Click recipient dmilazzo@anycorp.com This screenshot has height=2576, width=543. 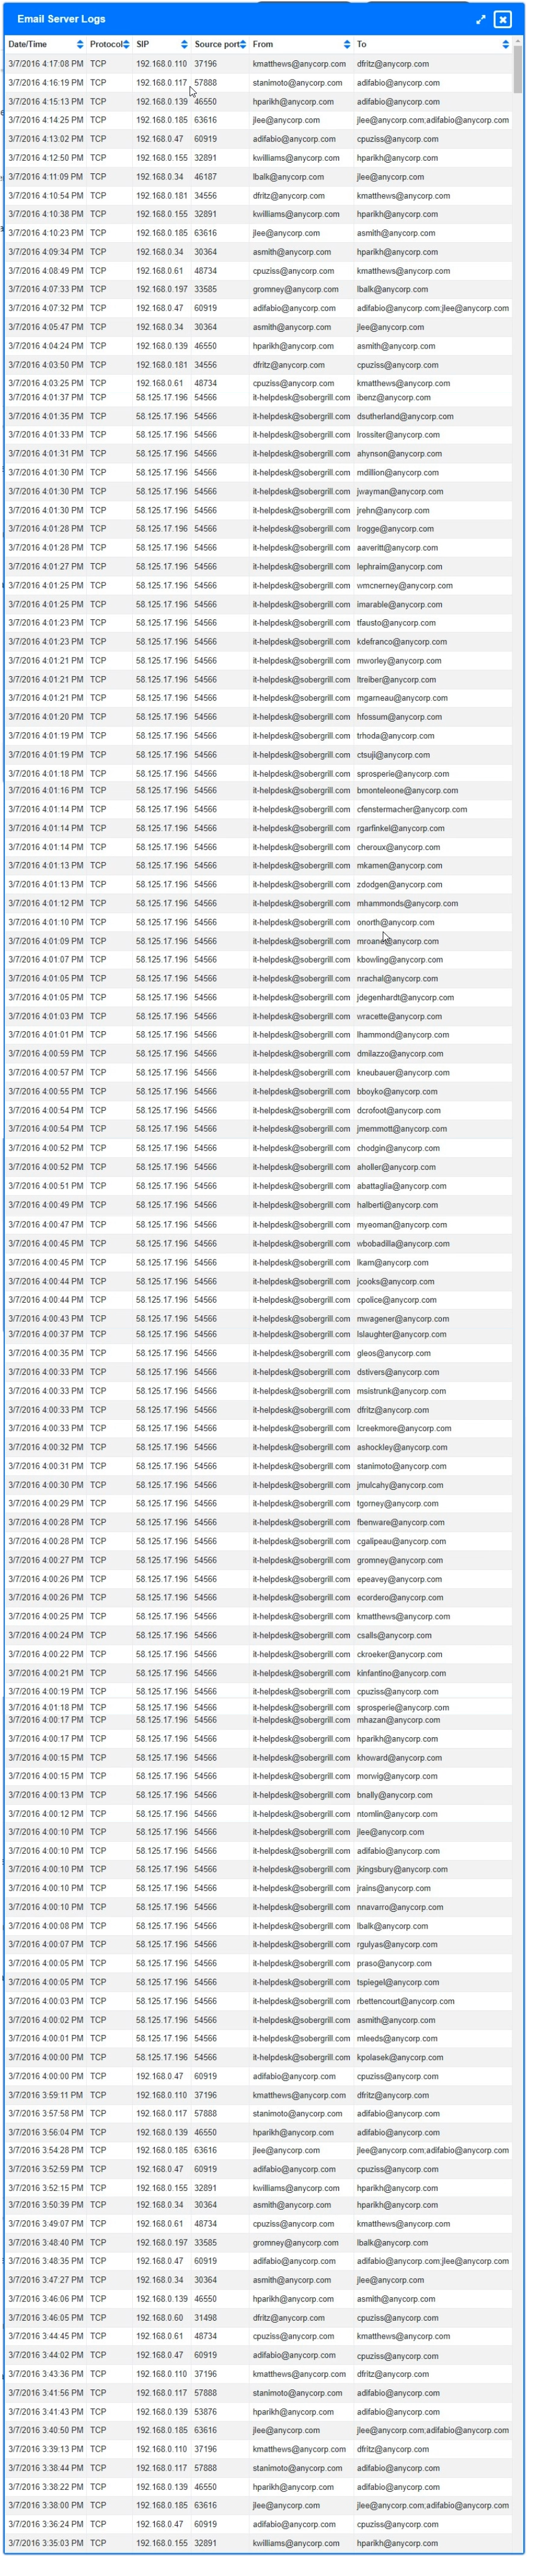pos(400,1054)
